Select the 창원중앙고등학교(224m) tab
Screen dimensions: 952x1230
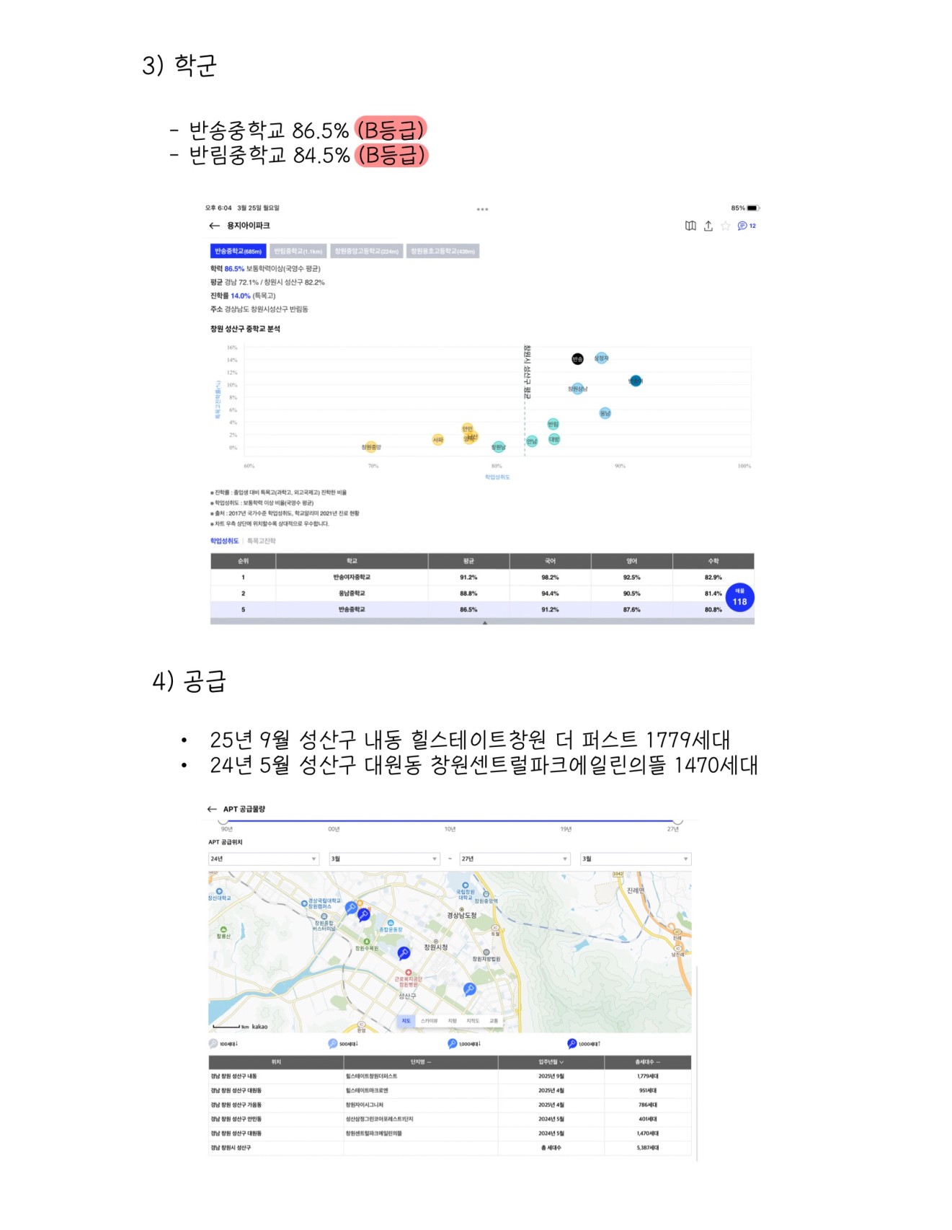pos(366,251)
